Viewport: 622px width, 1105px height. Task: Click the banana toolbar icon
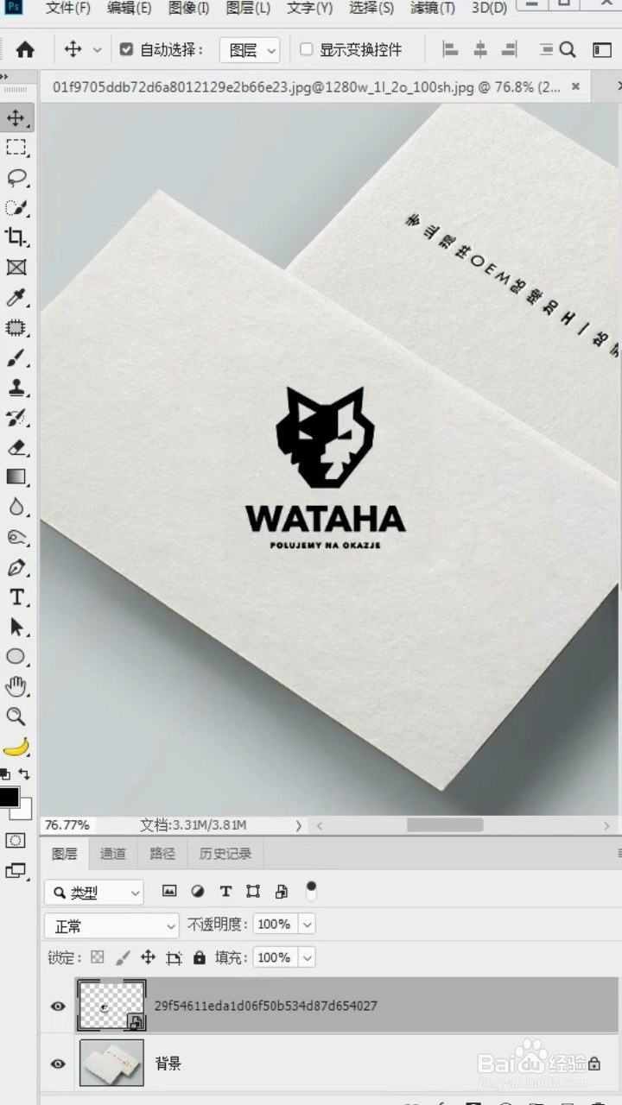coord(16,747)
